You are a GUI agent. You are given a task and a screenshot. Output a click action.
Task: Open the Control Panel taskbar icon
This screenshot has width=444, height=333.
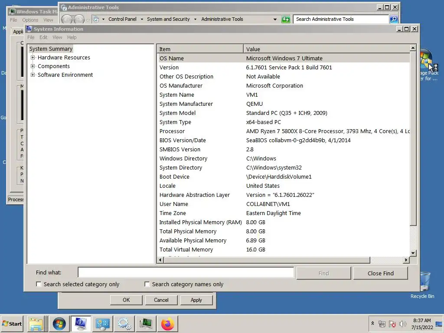(102, 323)
